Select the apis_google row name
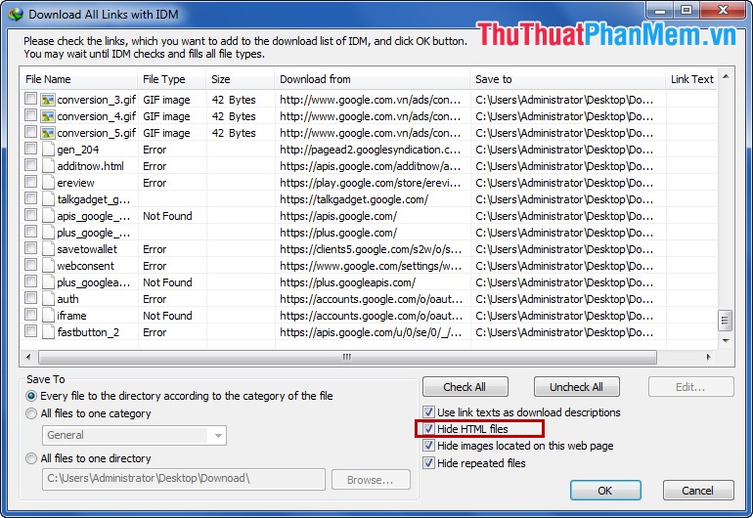Viewport: 753px width, 518px height. coord(93,217)
